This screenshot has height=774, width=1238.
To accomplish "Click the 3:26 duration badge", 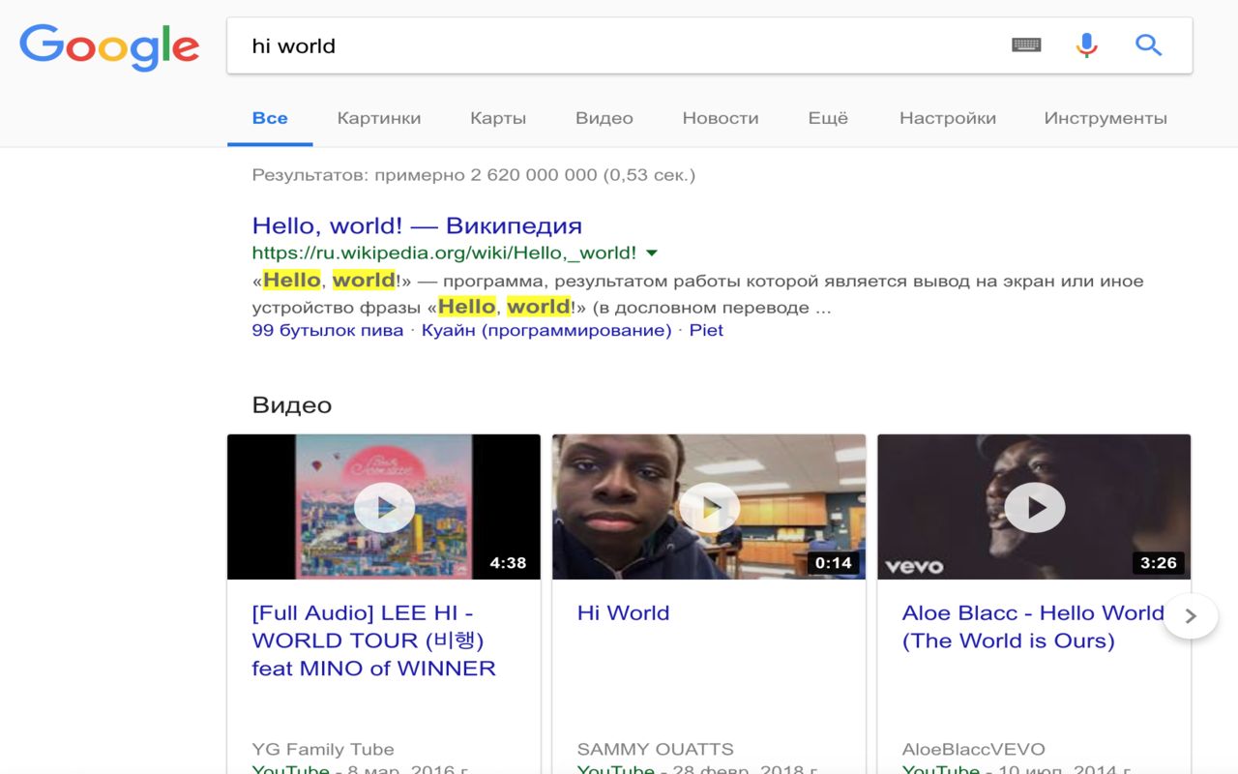I will tap(1158, 563).
